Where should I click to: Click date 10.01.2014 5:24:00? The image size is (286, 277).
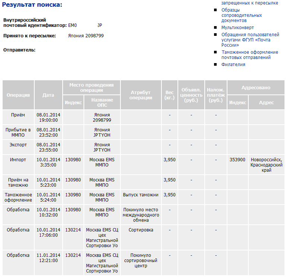(48, 197)
